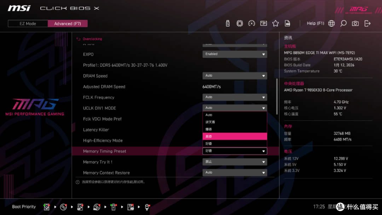Select the USB key boot device icon
Viewport: 382px width, 215px height.
113,207
